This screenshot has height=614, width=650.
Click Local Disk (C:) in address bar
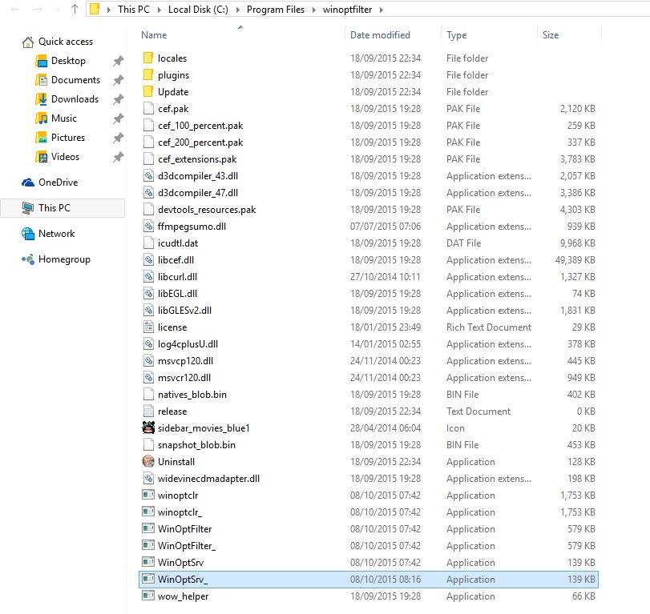[x=202, y=10]
